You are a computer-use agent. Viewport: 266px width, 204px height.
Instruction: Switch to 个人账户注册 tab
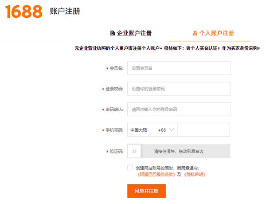click(213, 33)
